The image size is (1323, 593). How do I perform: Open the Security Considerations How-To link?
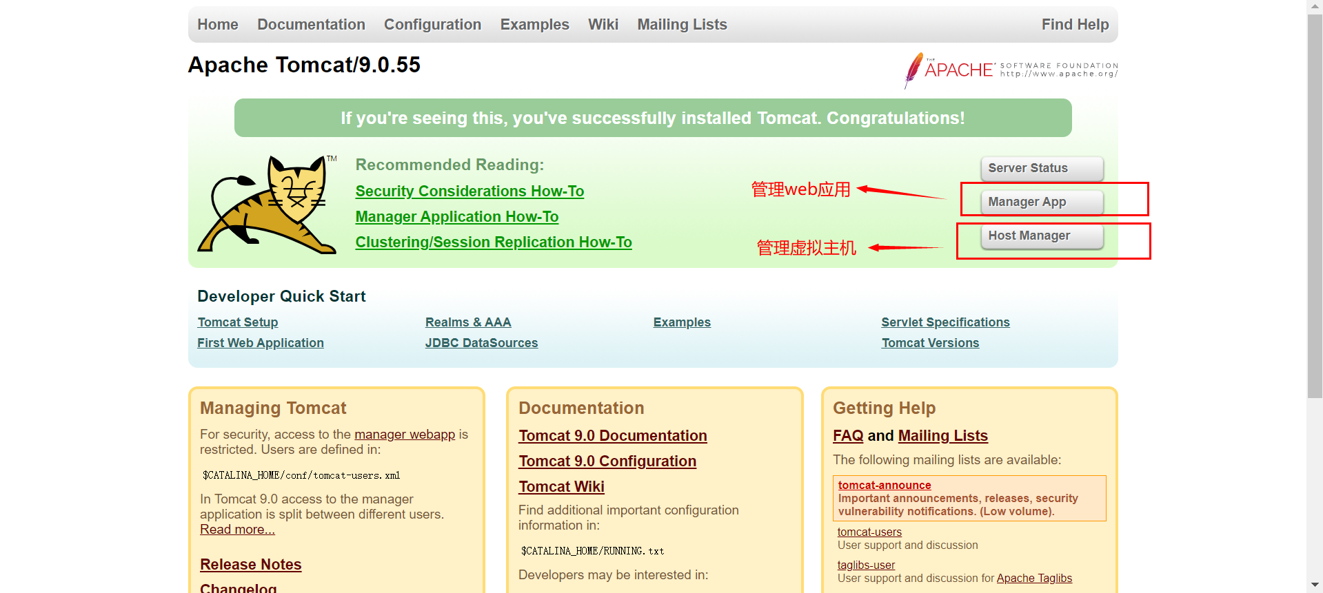tap(469, 191)
